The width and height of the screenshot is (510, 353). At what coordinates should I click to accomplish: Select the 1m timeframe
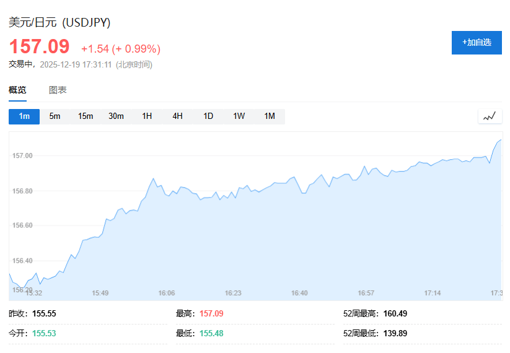point(24,116)
